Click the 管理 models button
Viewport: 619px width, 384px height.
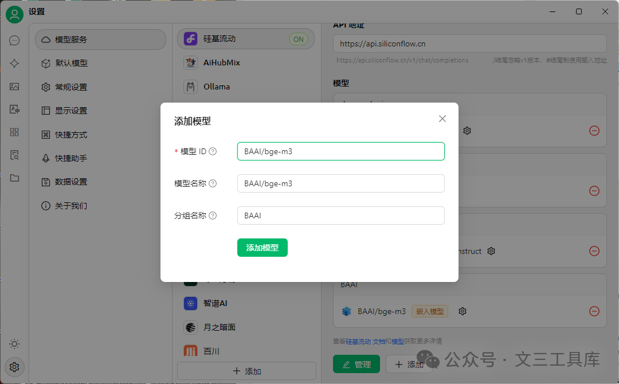click(356, 364)
